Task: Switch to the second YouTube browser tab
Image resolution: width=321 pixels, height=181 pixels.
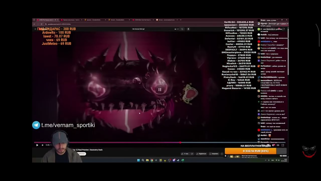Action: click(x=71, y=20)
